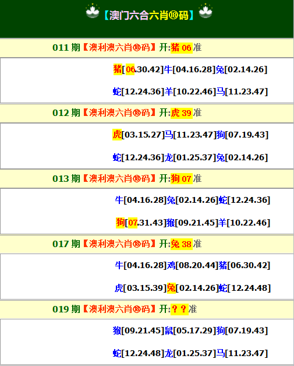Select the period label 017 期
294x366 pixels.
(66, 244)
